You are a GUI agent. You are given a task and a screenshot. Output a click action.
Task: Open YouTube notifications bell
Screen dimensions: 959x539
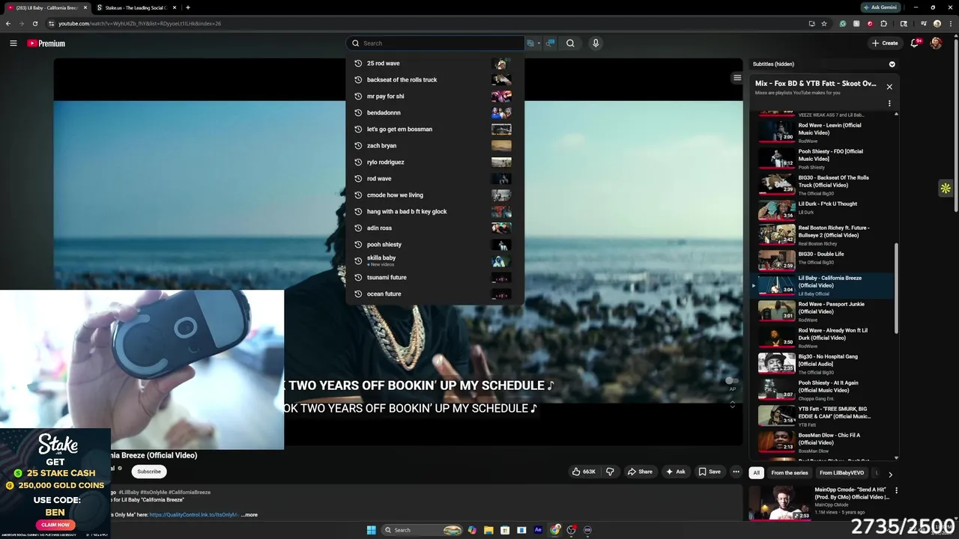click(x=915, y=43)
